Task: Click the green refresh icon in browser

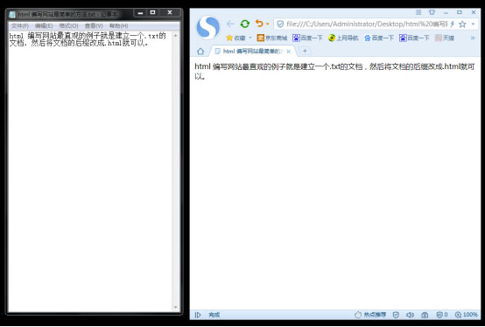Action: click(245, 24)
